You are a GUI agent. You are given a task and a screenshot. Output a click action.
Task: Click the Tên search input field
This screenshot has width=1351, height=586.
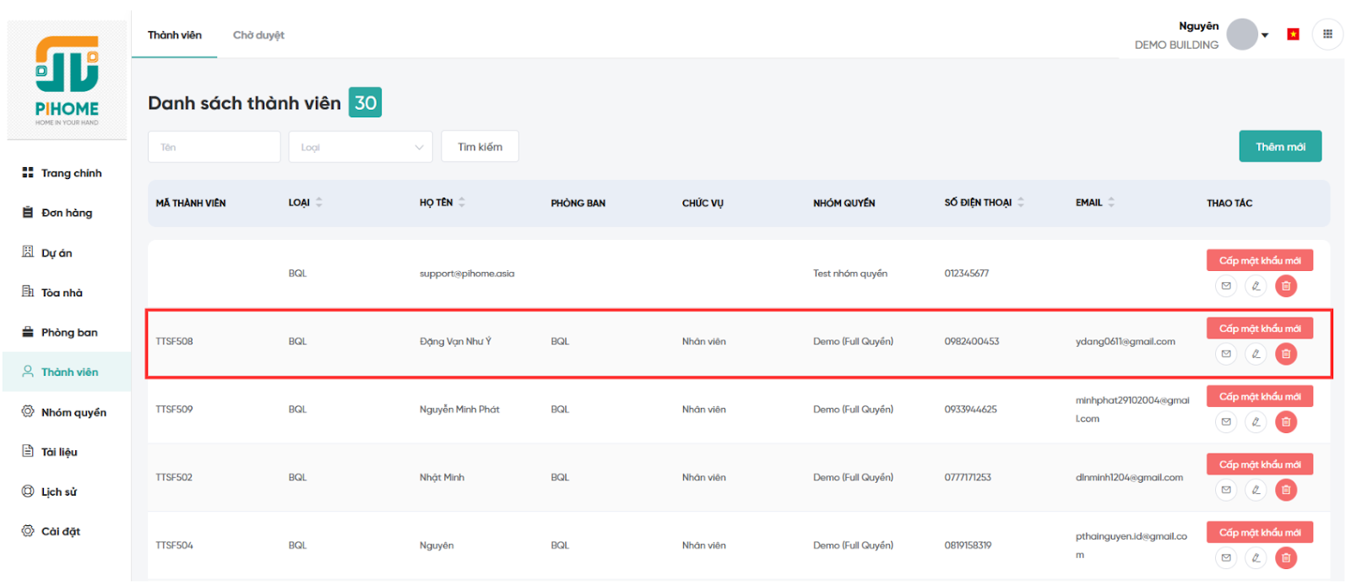214,147
